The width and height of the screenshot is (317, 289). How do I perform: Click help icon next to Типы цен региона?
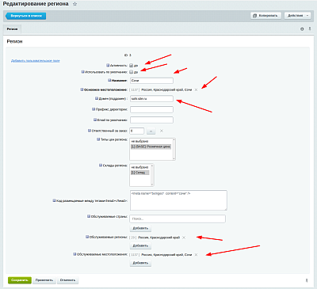pos(98,139)
